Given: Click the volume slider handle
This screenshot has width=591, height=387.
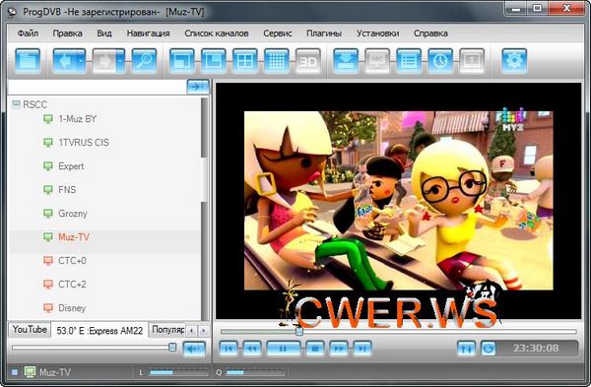Looking at the screenshot, I should [172, 347].
